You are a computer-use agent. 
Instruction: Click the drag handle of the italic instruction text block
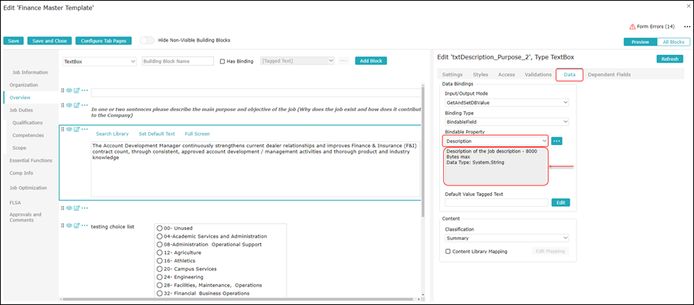click(x=63, y=105)
